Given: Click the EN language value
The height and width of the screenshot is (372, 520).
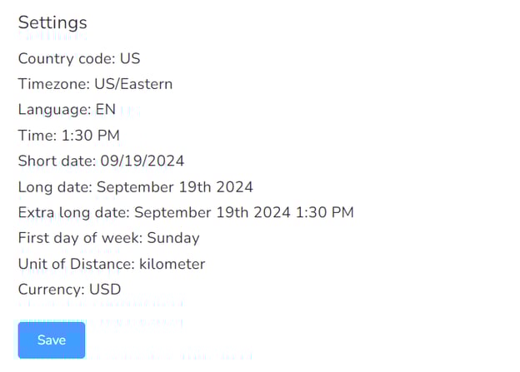Looking at the screenshot, I should click(106, 110).
